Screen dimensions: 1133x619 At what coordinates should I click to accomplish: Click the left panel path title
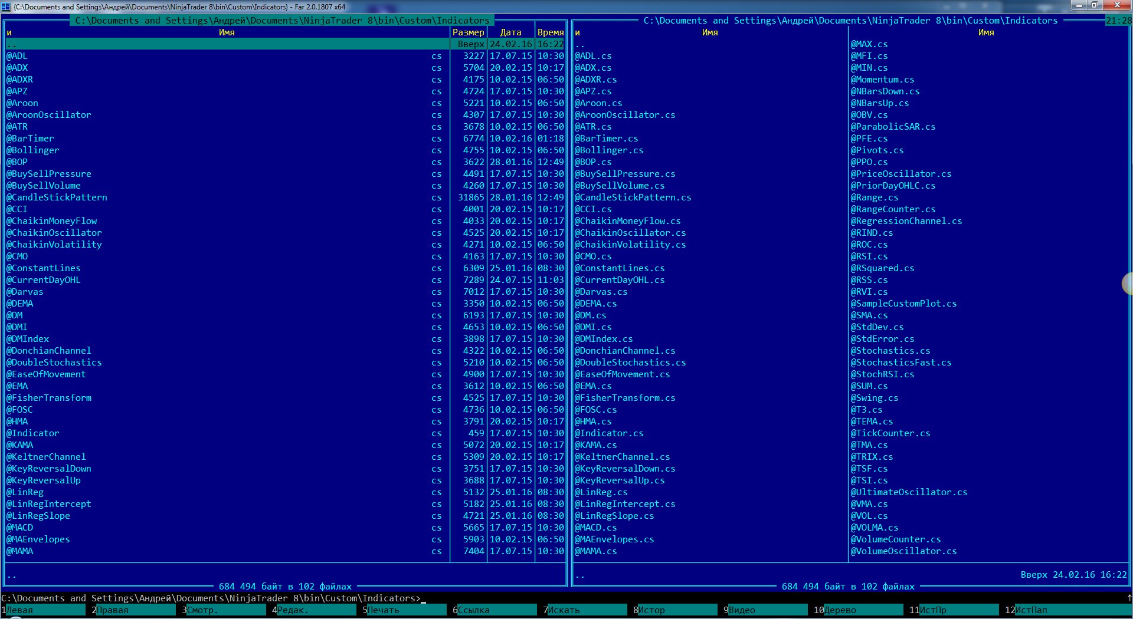point(282,21)
